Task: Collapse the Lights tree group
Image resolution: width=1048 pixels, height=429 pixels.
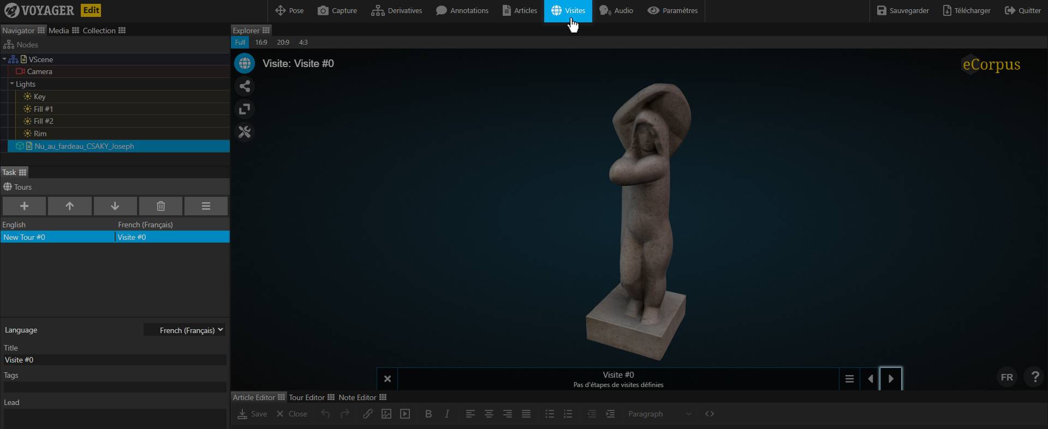Action: tap(12, 84)
